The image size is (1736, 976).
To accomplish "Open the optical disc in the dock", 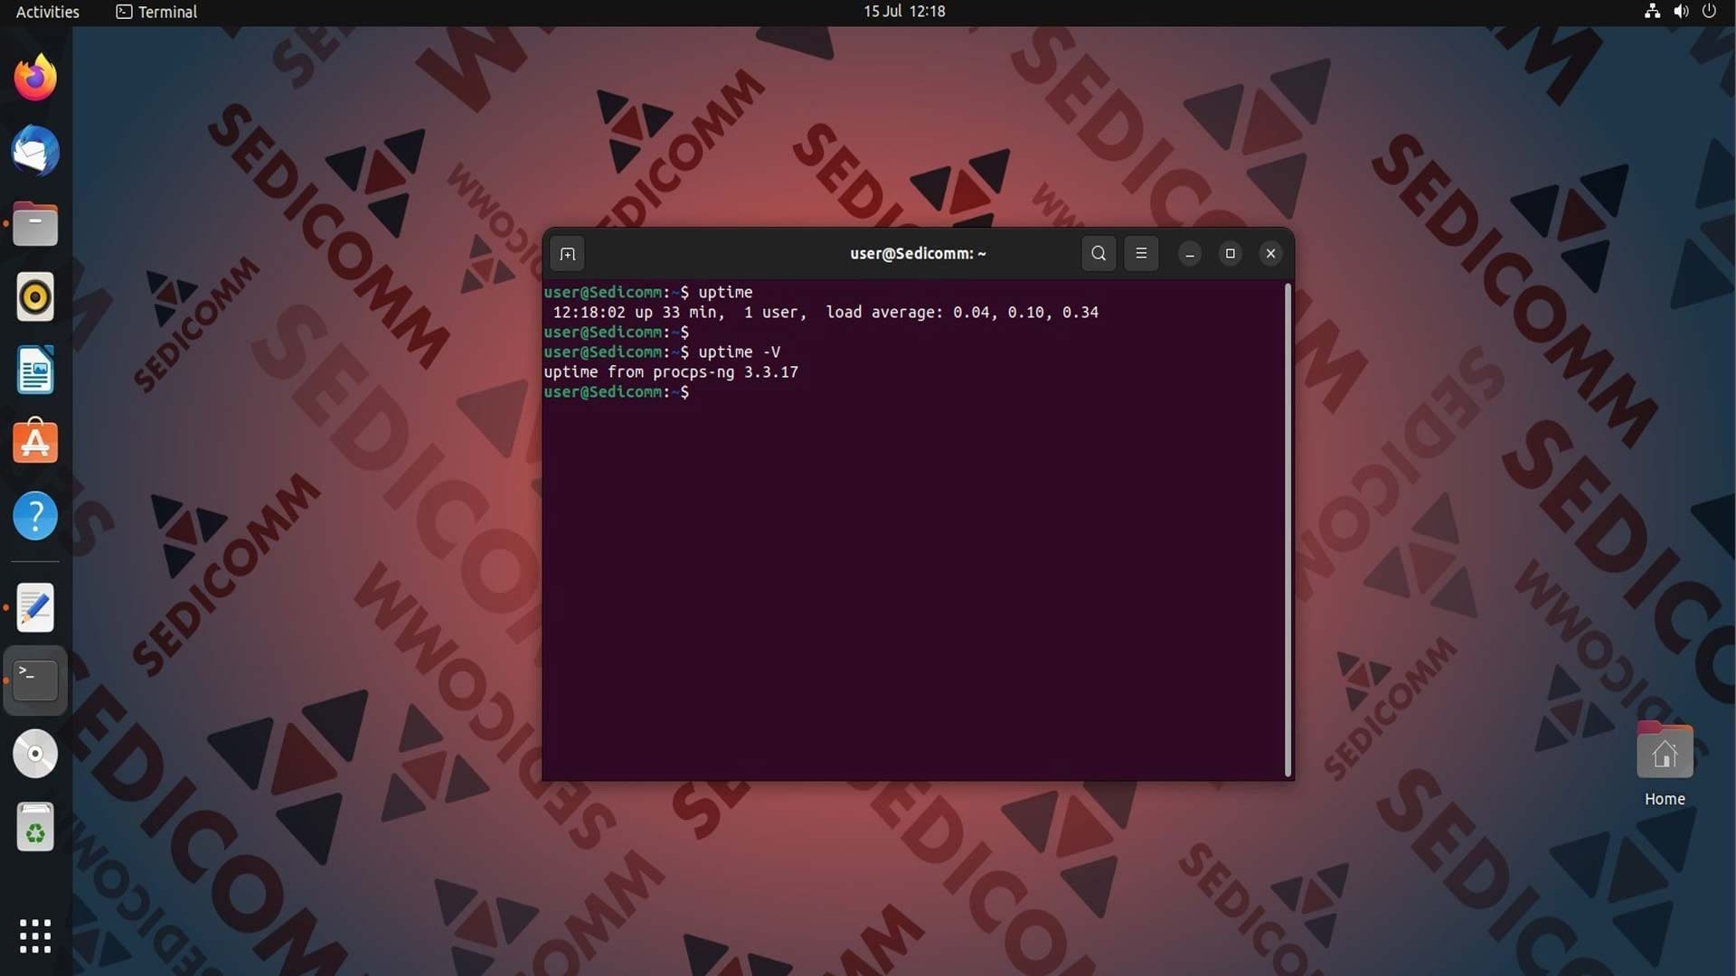I will point(35,754).
